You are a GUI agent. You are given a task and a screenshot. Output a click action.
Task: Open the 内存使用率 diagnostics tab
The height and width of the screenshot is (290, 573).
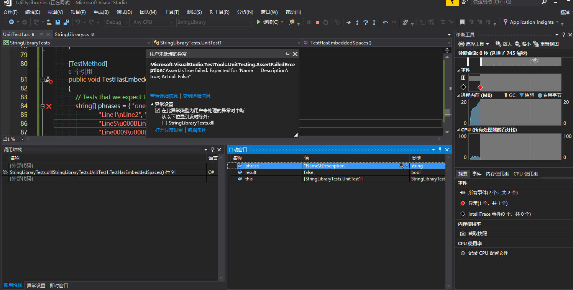click(x=497, y=174)
